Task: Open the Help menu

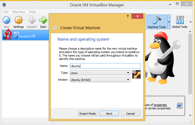Action: point(32,12)
